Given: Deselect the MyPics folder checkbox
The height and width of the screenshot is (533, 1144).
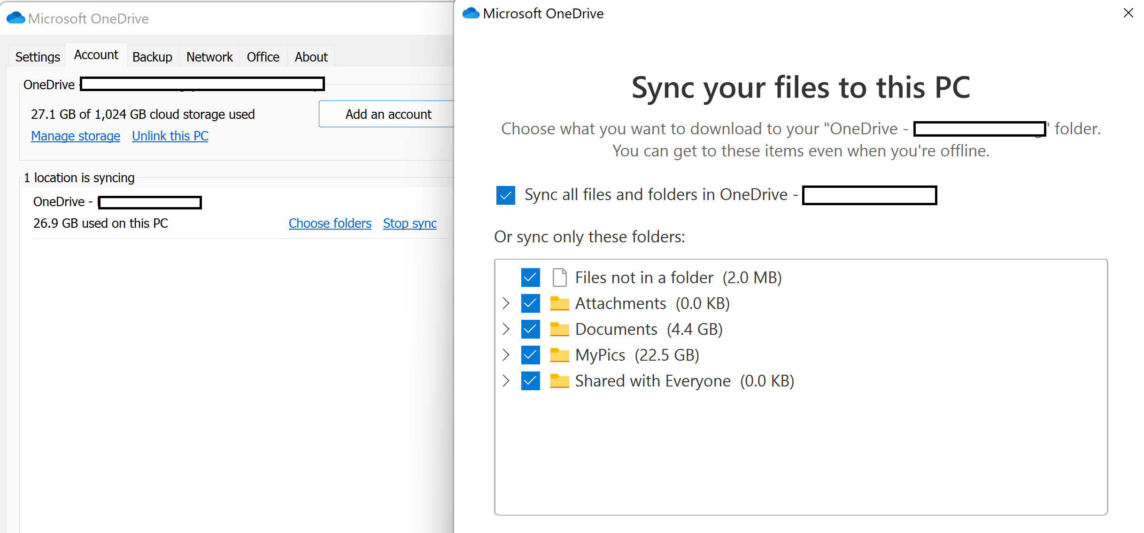Looking at the screenshot, I should (530, 355).
